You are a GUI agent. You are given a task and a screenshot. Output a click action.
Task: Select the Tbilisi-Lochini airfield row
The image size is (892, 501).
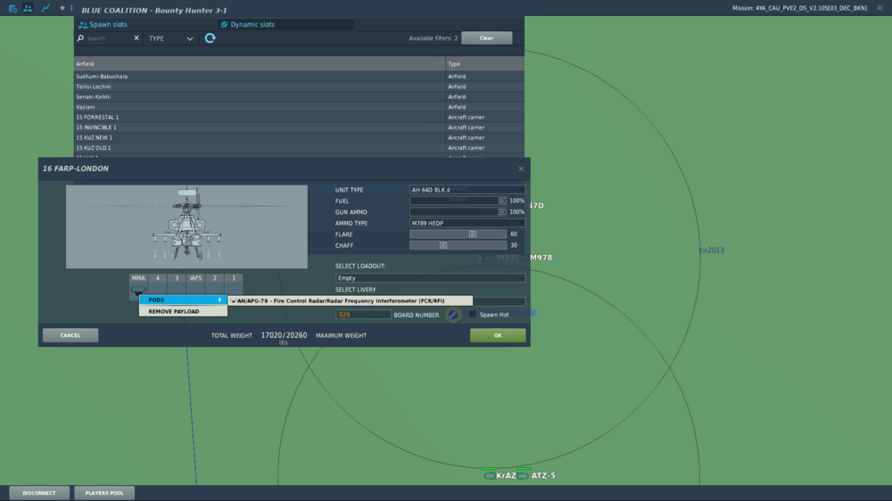coord(299,86)
